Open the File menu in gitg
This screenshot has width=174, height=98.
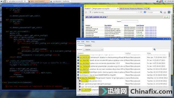pyautogui.click(x=79, y=42)
